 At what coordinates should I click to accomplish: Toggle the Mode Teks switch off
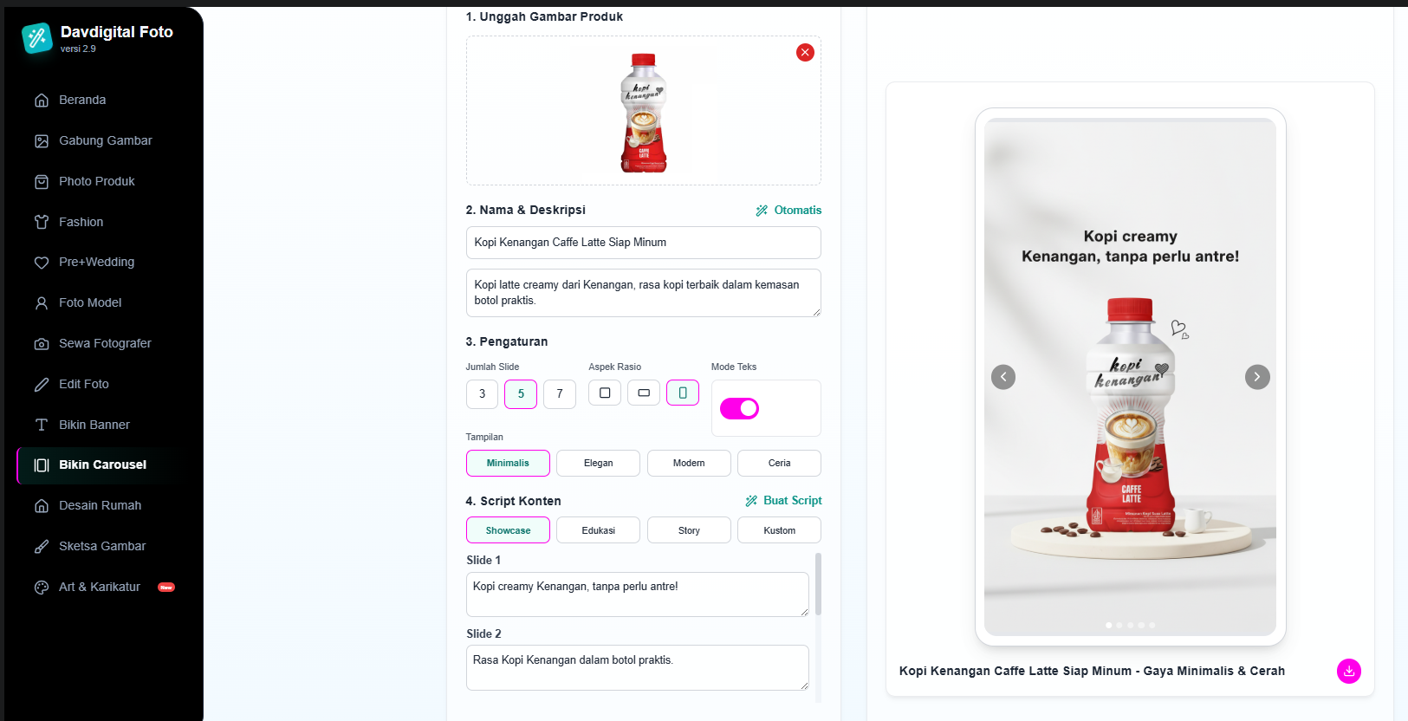pyautogui.click(x=739, y=408)
